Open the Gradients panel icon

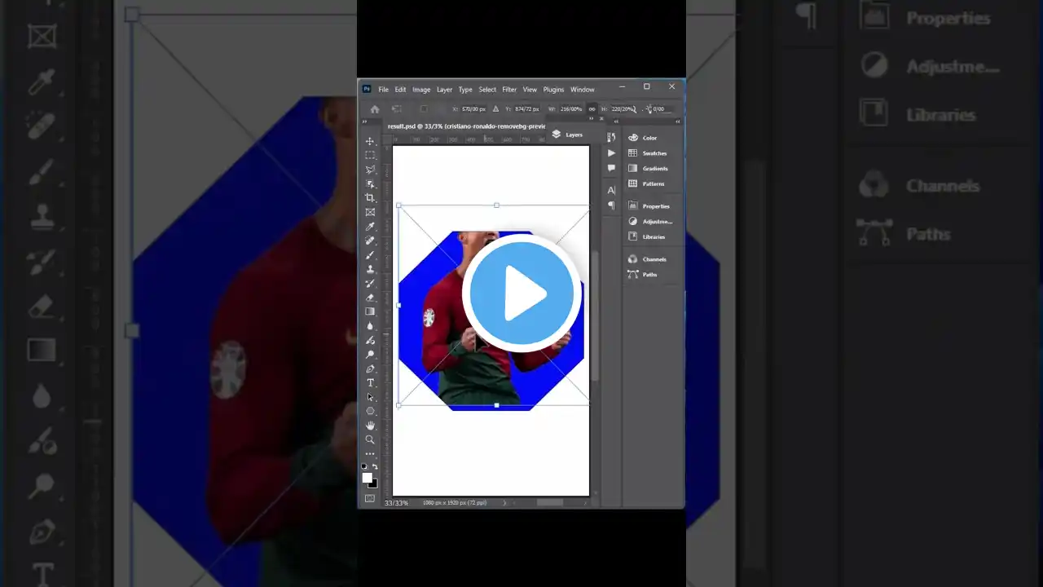633,168
